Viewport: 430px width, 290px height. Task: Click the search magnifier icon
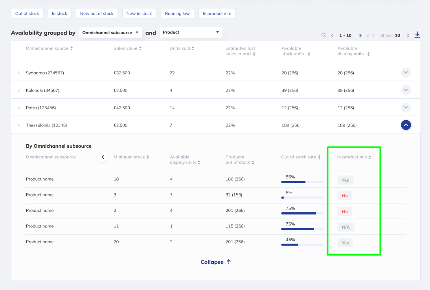pyautogui.click(x=324, y=35)
